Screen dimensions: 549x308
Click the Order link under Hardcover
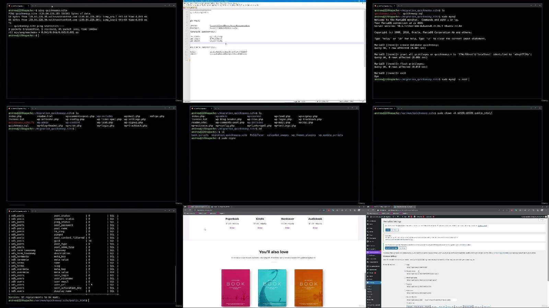tap(288, 228)
